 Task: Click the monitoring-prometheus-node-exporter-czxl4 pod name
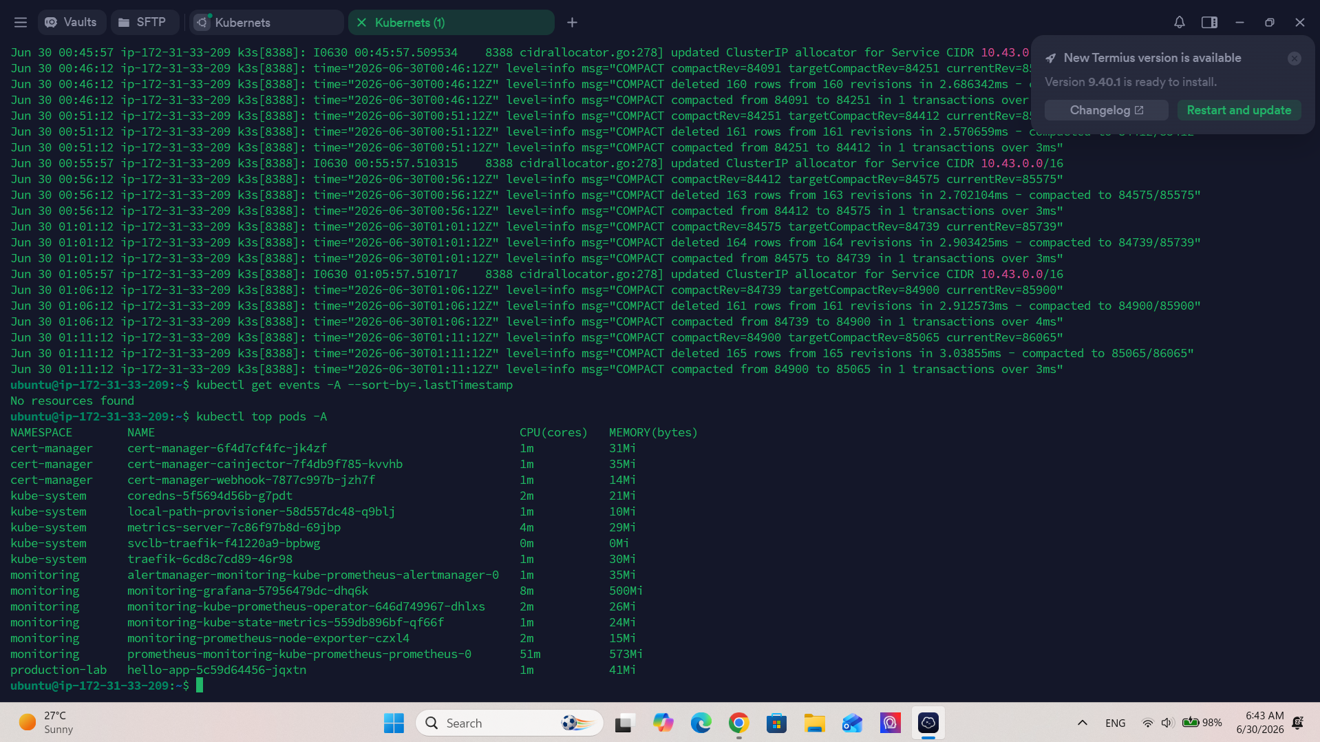[268, 638]
